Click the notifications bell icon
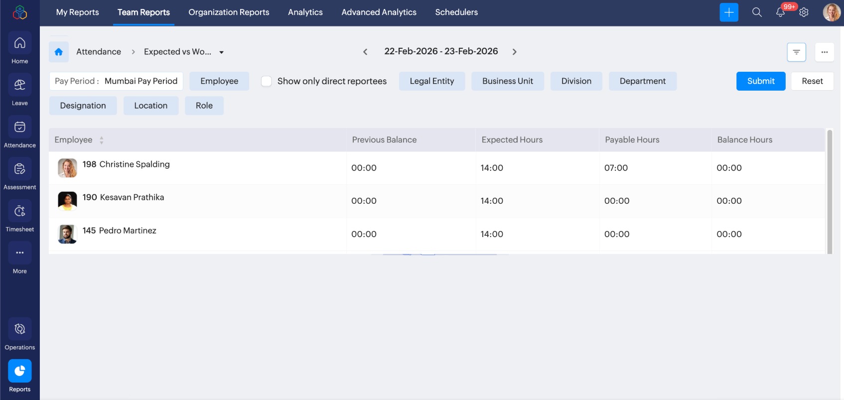This screenshot has width=844, height=400. tap(780, 12)
